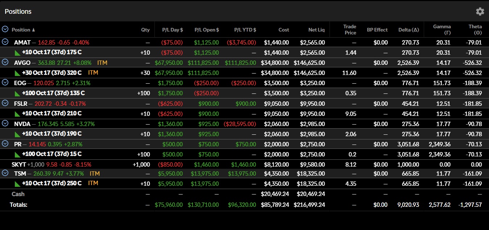Collapse the EOG position group
The width and height of the screenshot is (489, 230).
(5, 83)
